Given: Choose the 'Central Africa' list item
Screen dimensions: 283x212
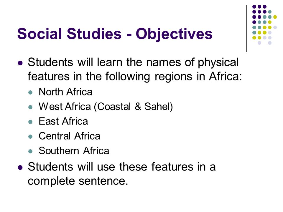Looking at the screenshot, I should tap(70, 136).
